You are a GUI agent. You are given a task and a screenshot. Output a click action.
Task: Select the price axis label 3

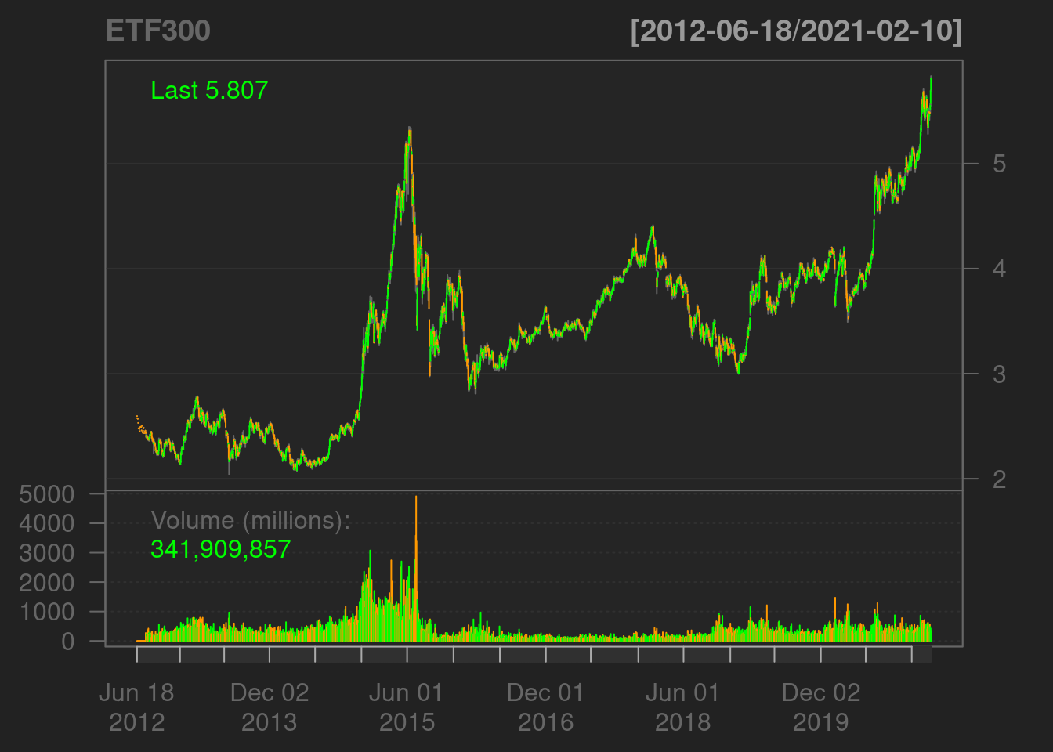click(999, 374)
